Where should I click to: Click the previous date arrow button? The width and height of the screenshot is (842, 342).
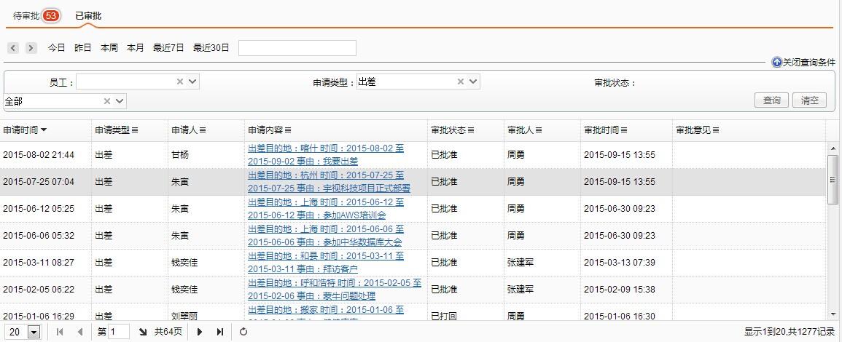(x=13, y=48)
